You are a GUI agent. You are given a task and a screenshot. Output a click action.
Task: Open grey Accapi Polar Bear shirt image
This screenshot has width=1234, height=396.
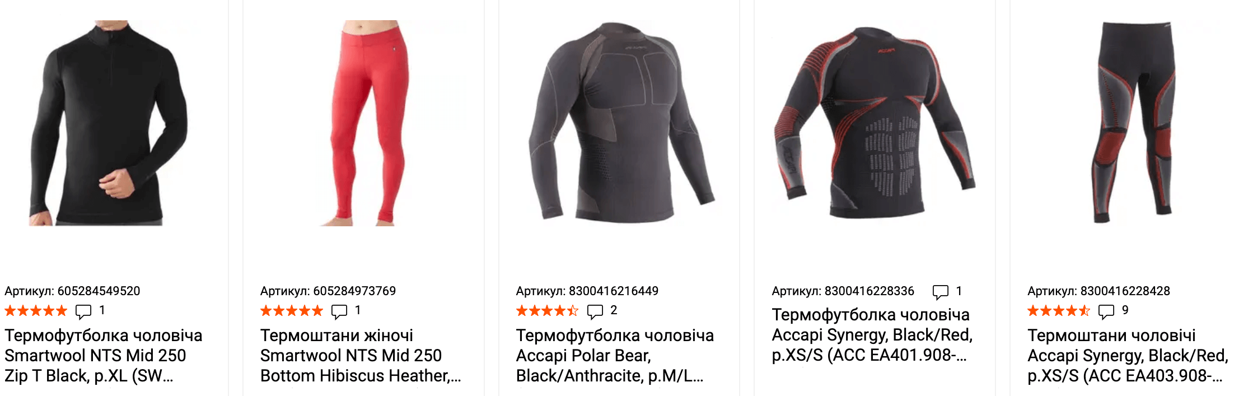coord(620,122)
